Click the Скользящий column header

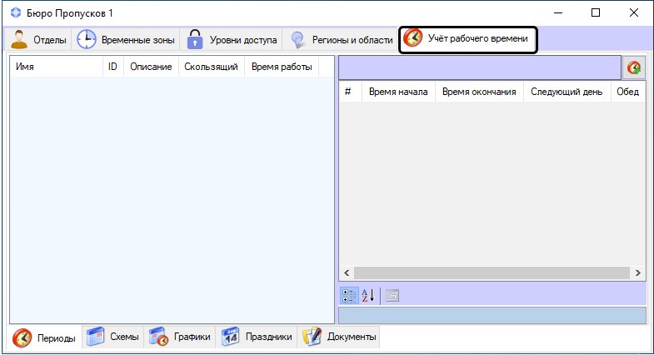click(211, 67)
